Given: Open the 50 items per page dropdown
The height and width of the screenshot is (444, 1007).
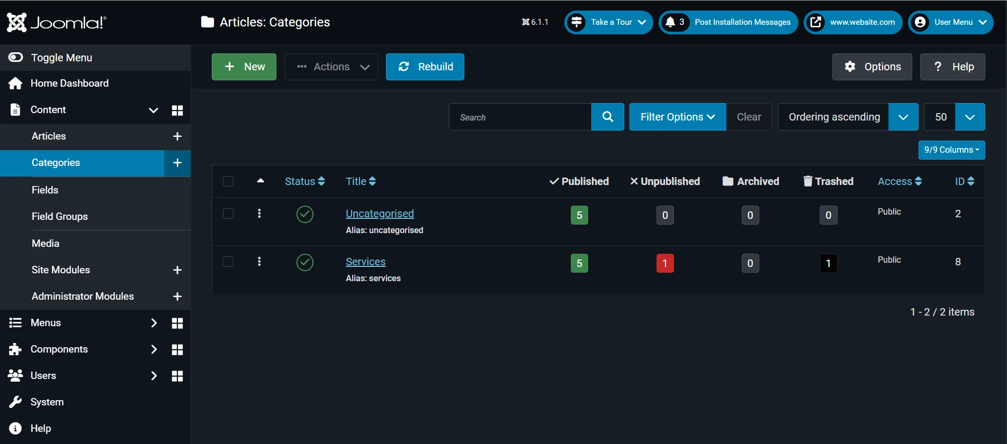Looking at the screenshot, I should [x=955, y=117].
